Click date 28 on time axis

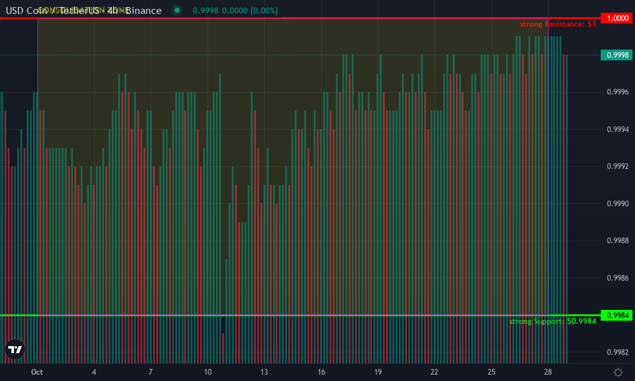(x=548, y=372)
